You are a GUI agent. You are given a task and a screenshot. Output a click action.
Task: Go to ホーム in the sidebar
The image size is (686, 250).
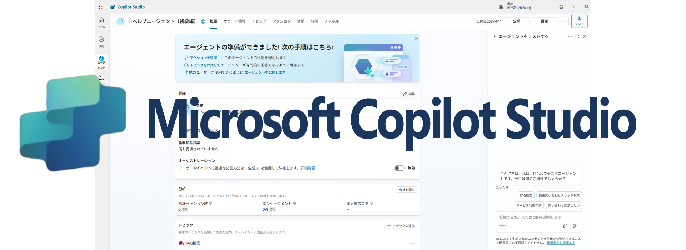(x=101, y=22)
